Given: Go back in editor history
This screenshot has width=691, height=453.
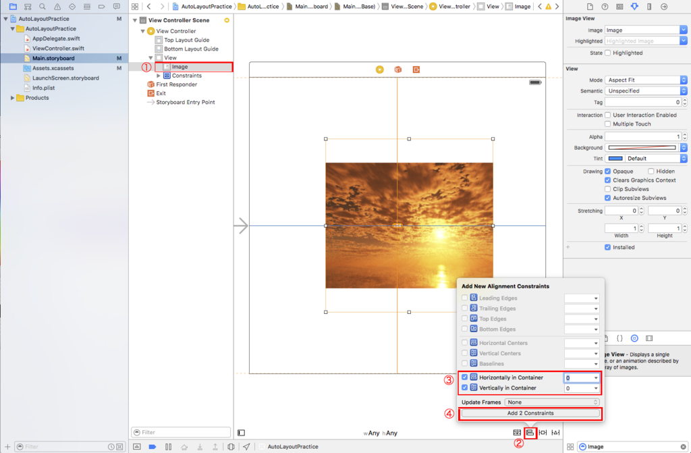Looking at the screenshot, I should coord(149,7).
